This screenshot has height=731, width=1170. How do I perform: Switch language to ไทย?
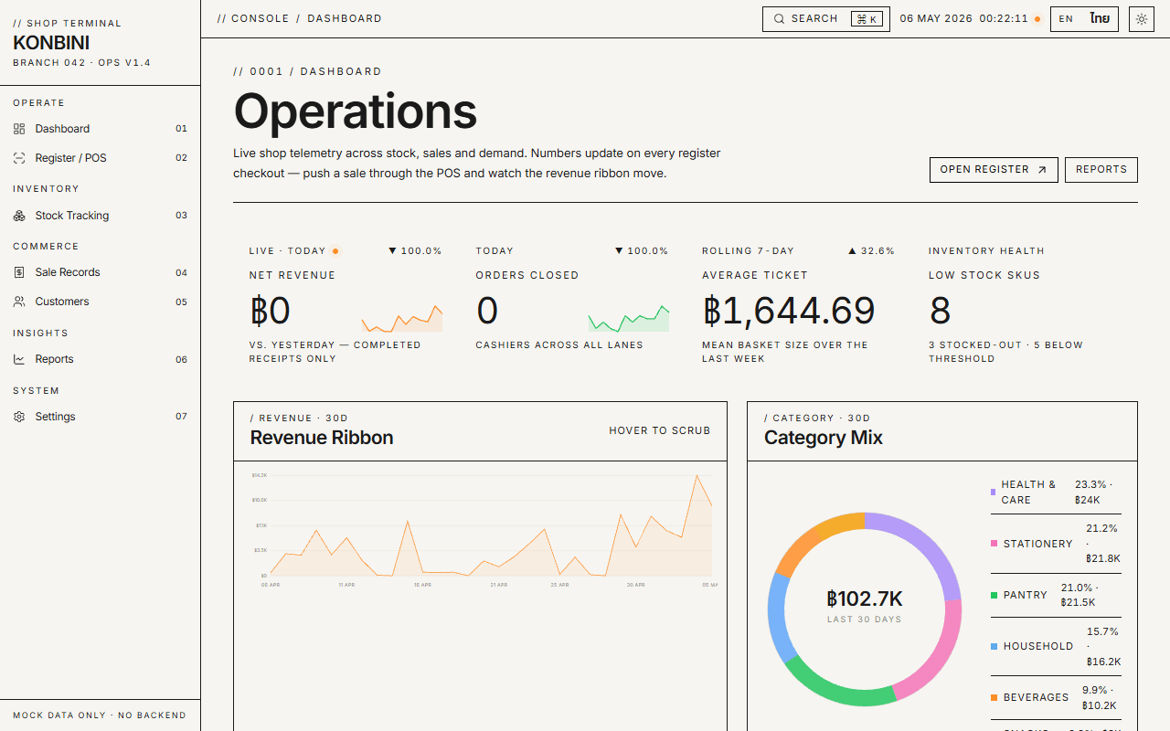point(1100,19)
